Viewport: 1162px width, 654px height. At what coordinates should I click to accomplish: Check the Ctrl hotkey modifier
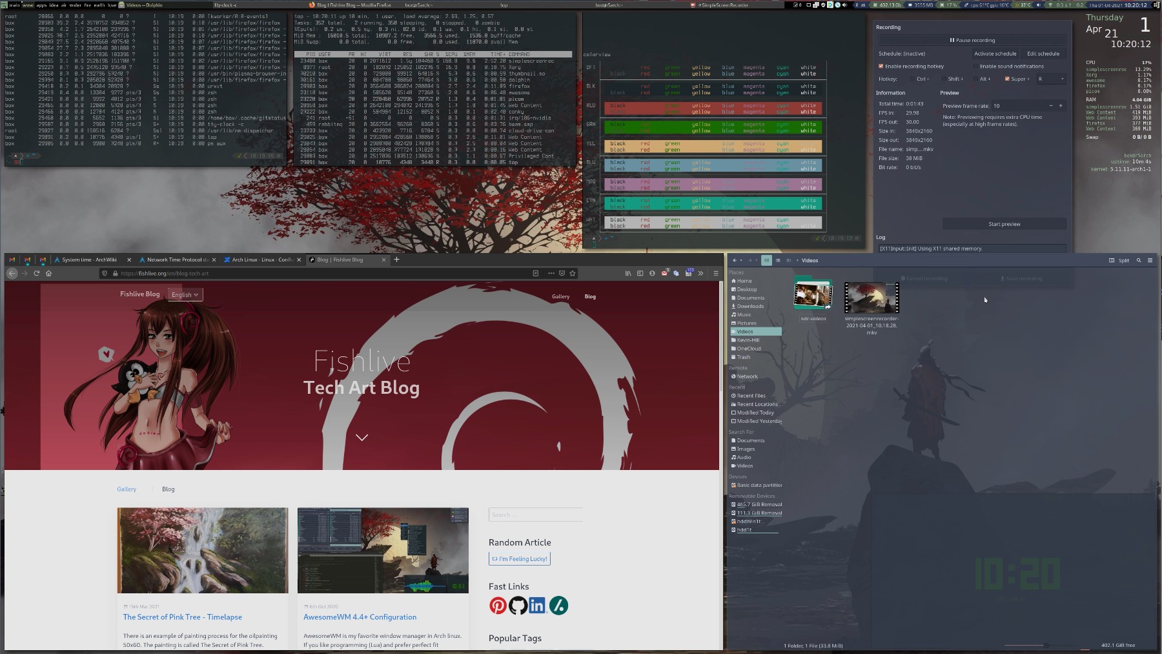912,79
